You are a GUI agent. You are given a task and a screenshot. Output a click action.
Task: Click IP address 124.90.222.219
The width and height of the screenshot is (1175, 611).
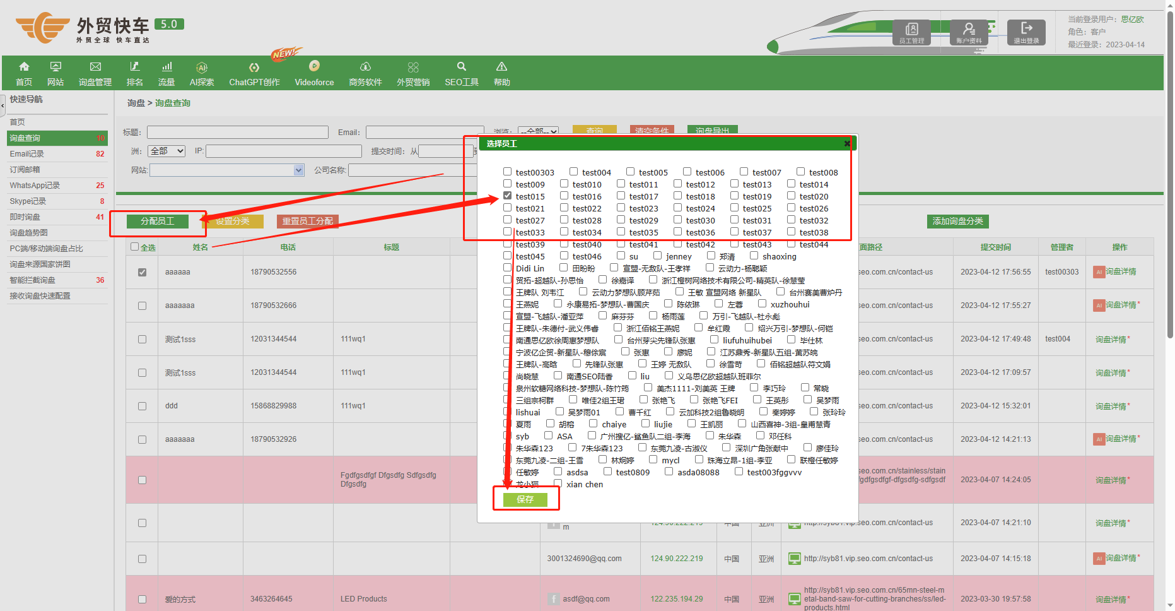click(677, 559)
